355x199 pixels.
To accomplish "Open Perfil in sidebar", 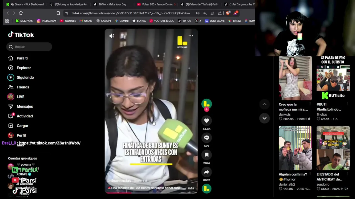I will [21, 135].
